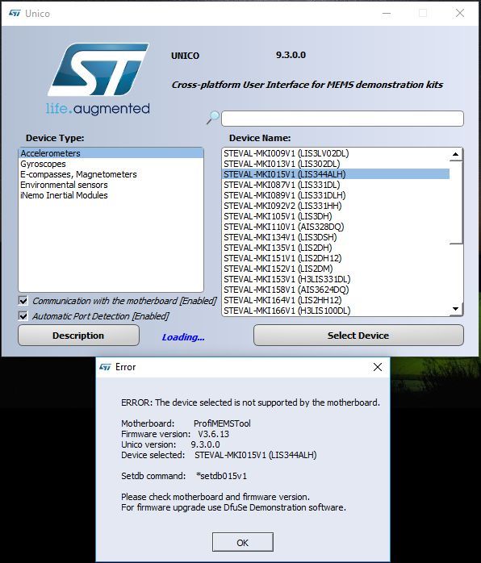Click the device list scroll down arrow
This screenshot has height=563, width=481.
455,309
